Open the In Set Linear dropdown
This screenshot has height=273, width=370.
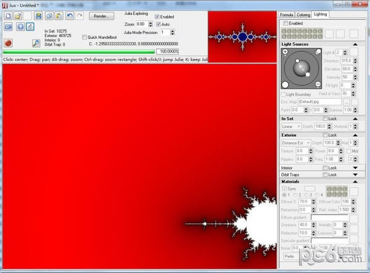click(290, 126)
